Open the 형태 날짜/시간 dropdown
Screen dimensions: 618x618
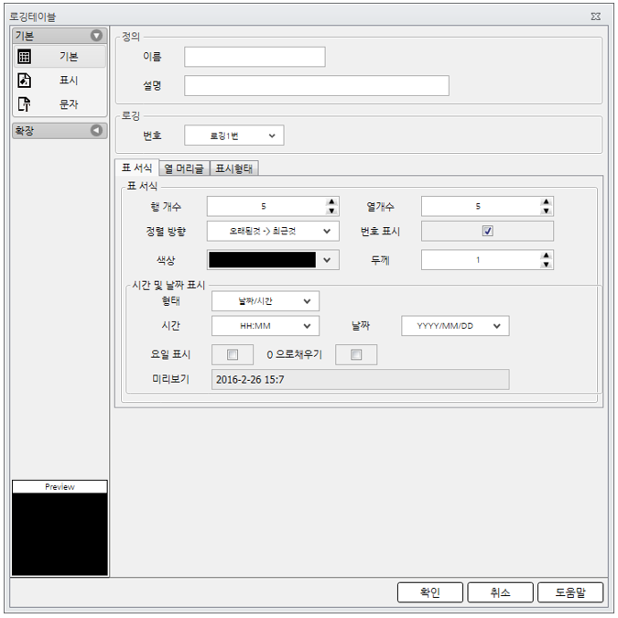click(266, 301)
